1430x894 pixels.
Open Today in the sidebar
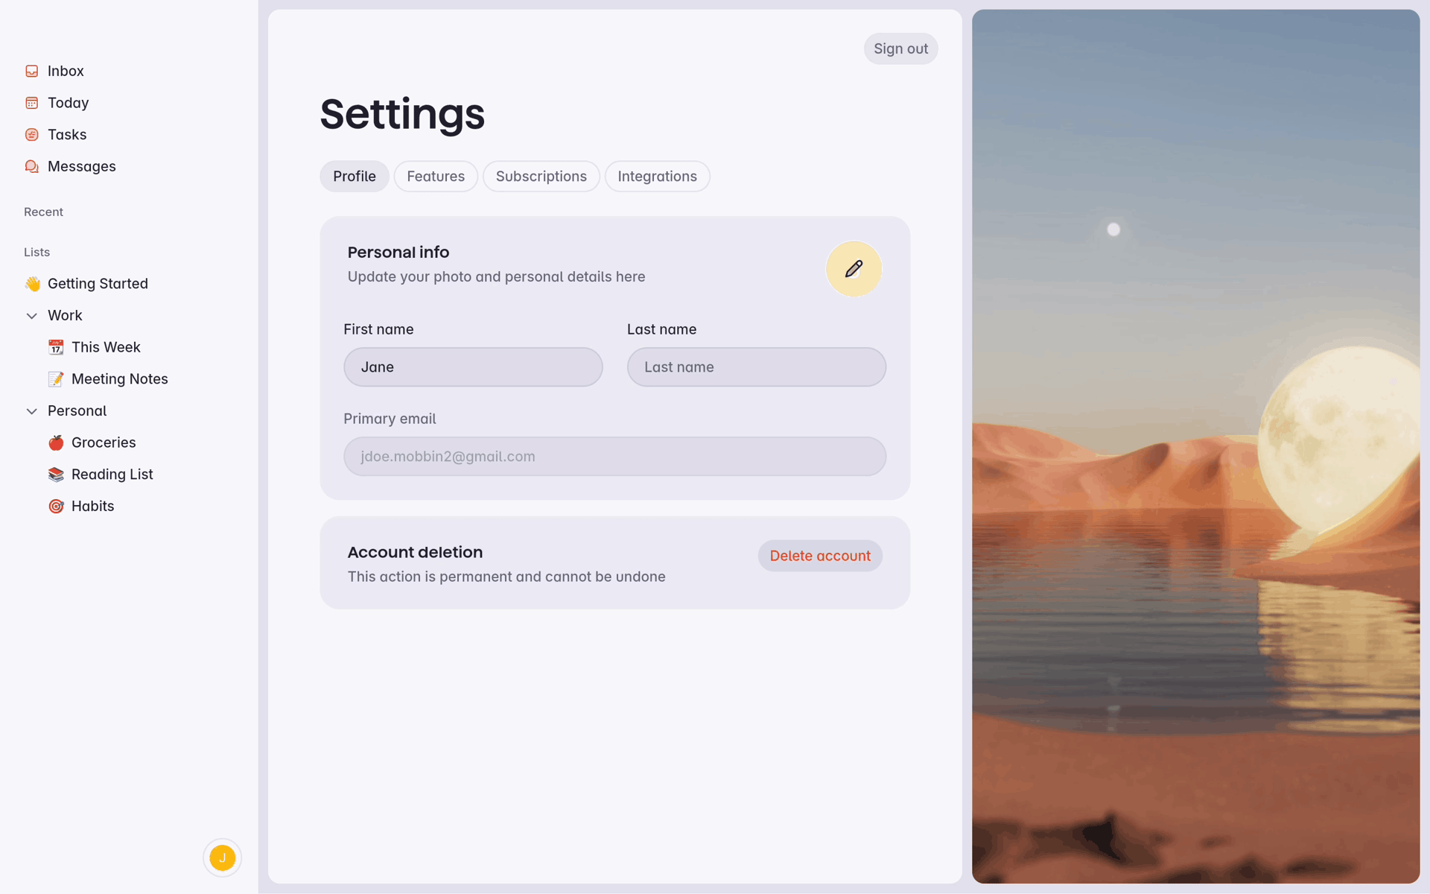(69, 103)
